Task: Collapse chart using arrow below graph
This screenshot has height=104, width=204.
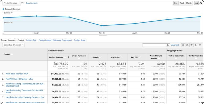Action: (103, 35)
